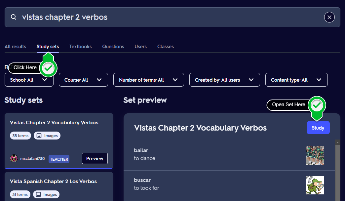Screen dimensions: 345x201
Task: Open the All results tab
Action: (15, 47)
